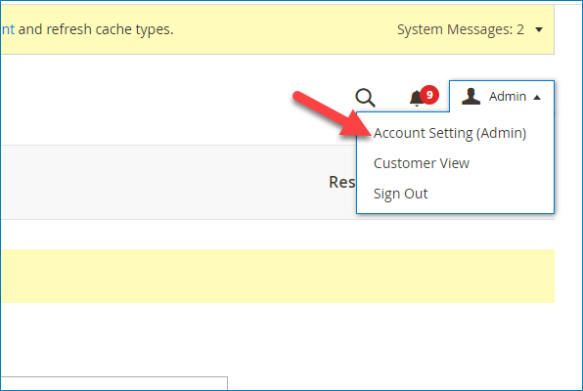Click the System Messages: 2 text

pos(461,29)
